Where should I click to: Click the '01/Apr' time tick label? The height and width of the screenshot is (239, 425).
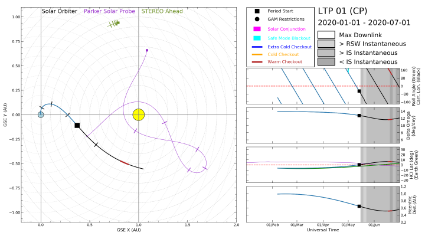(323, 225)
